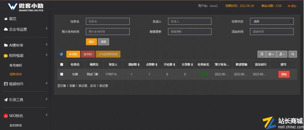Image resolution: width=304 pixels, height=130 pixels.
Task: Click the 添加 add button
Action: coord(73,54)
